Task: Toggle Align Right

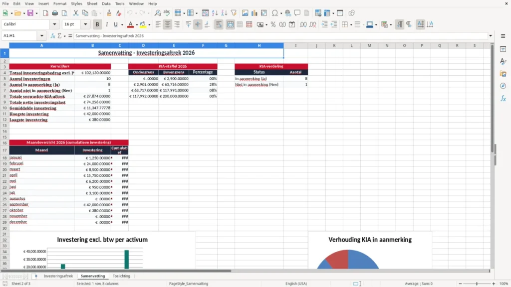Action: click(x=177, y=24)
